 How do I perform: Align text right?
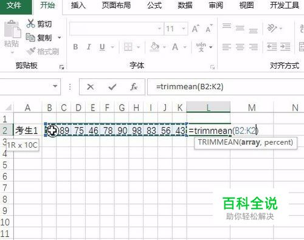pyautogui.click(x=254, y=47)
